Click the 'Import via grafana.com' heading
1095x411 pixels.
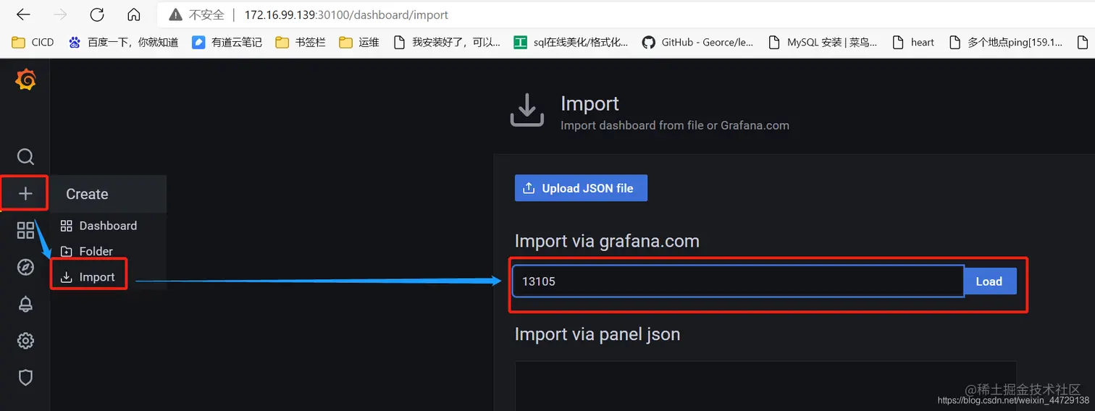(607, 241)
